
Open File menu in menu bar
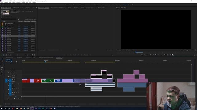point(2,2)
